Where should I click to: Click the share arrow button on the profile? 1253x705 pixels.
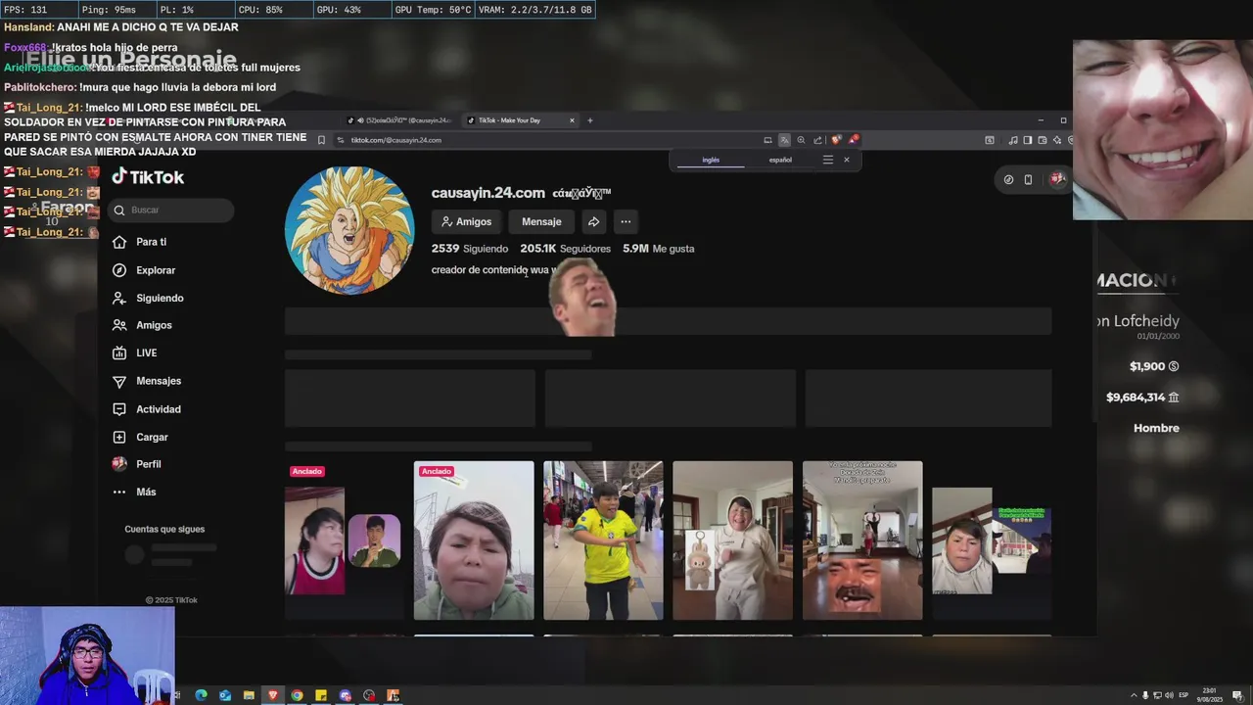click(593, 221)
